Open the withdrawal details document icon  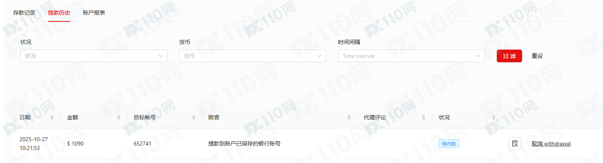(515, 144)
